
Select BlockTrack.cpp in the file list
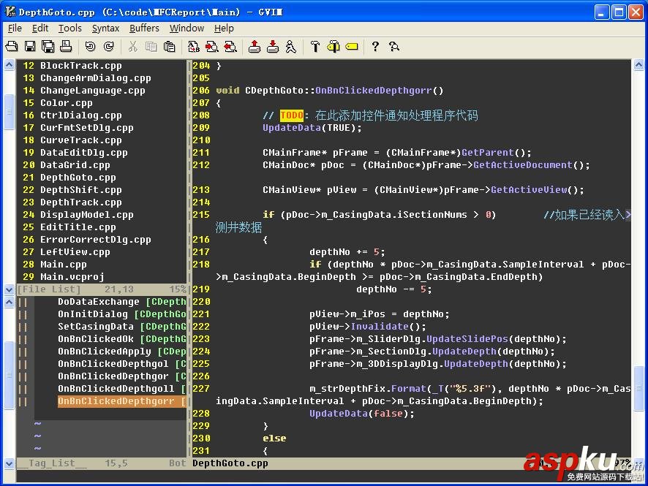(x=81, y=66)
